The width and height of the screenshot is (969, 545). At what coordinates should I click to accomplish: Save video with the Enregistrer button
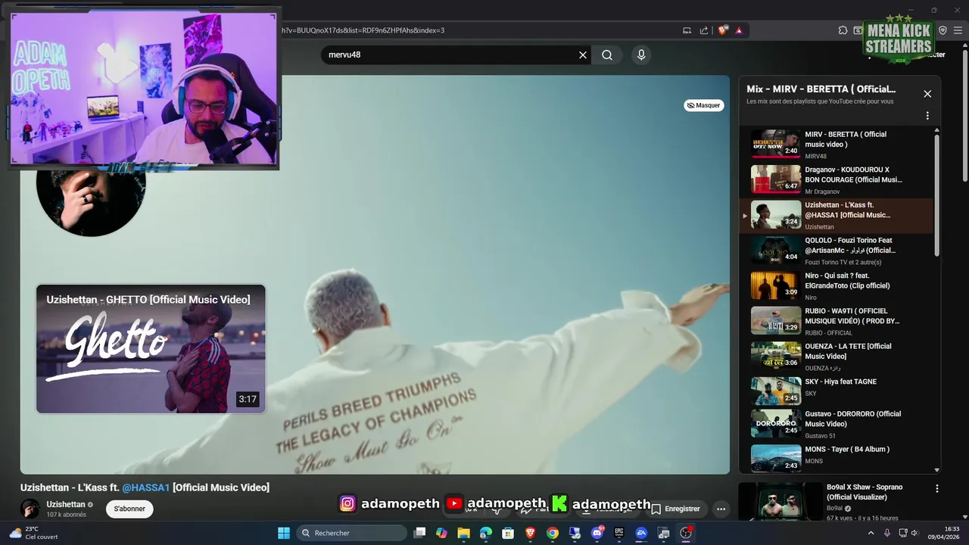[676, 509]
